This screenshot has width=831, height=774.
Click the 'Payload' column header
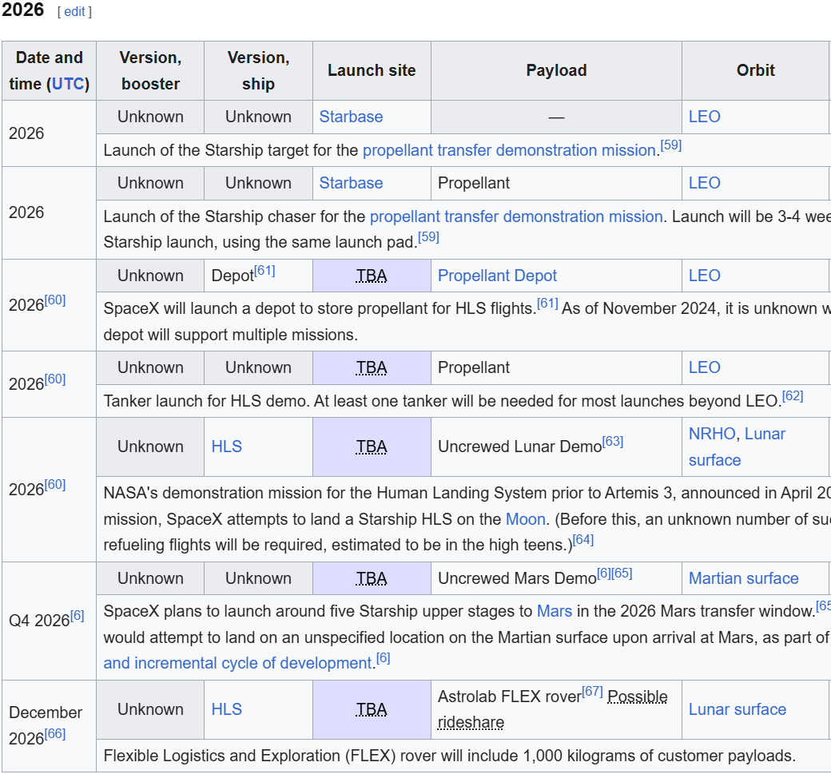[x=556, y=70]
